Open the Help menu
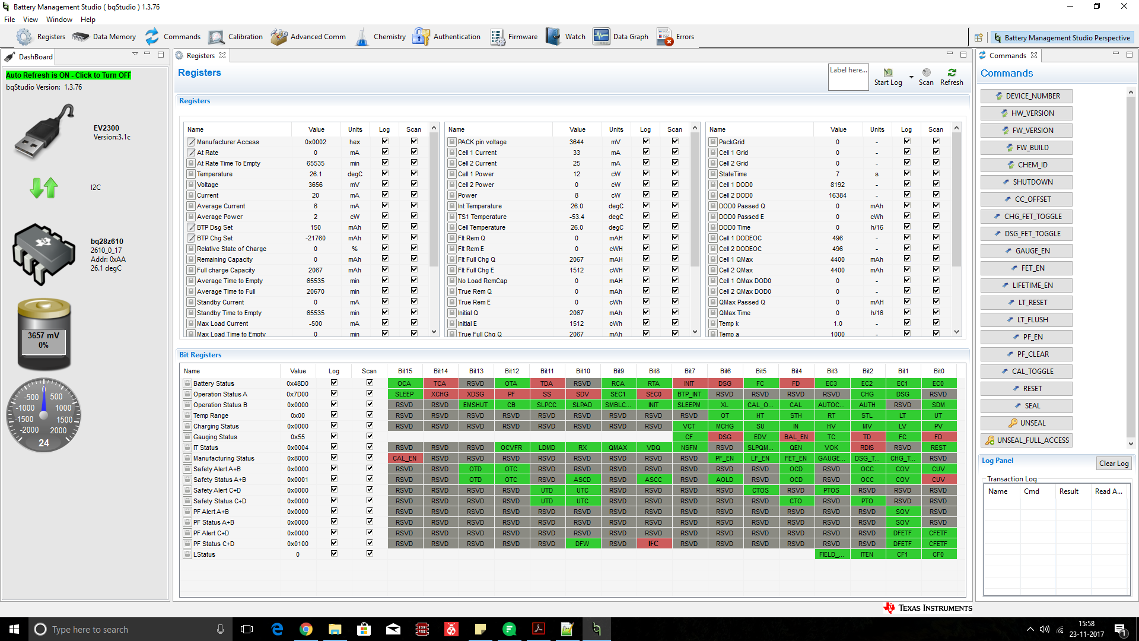This screenshot has width=1139, height=641. tap(88, 20)
